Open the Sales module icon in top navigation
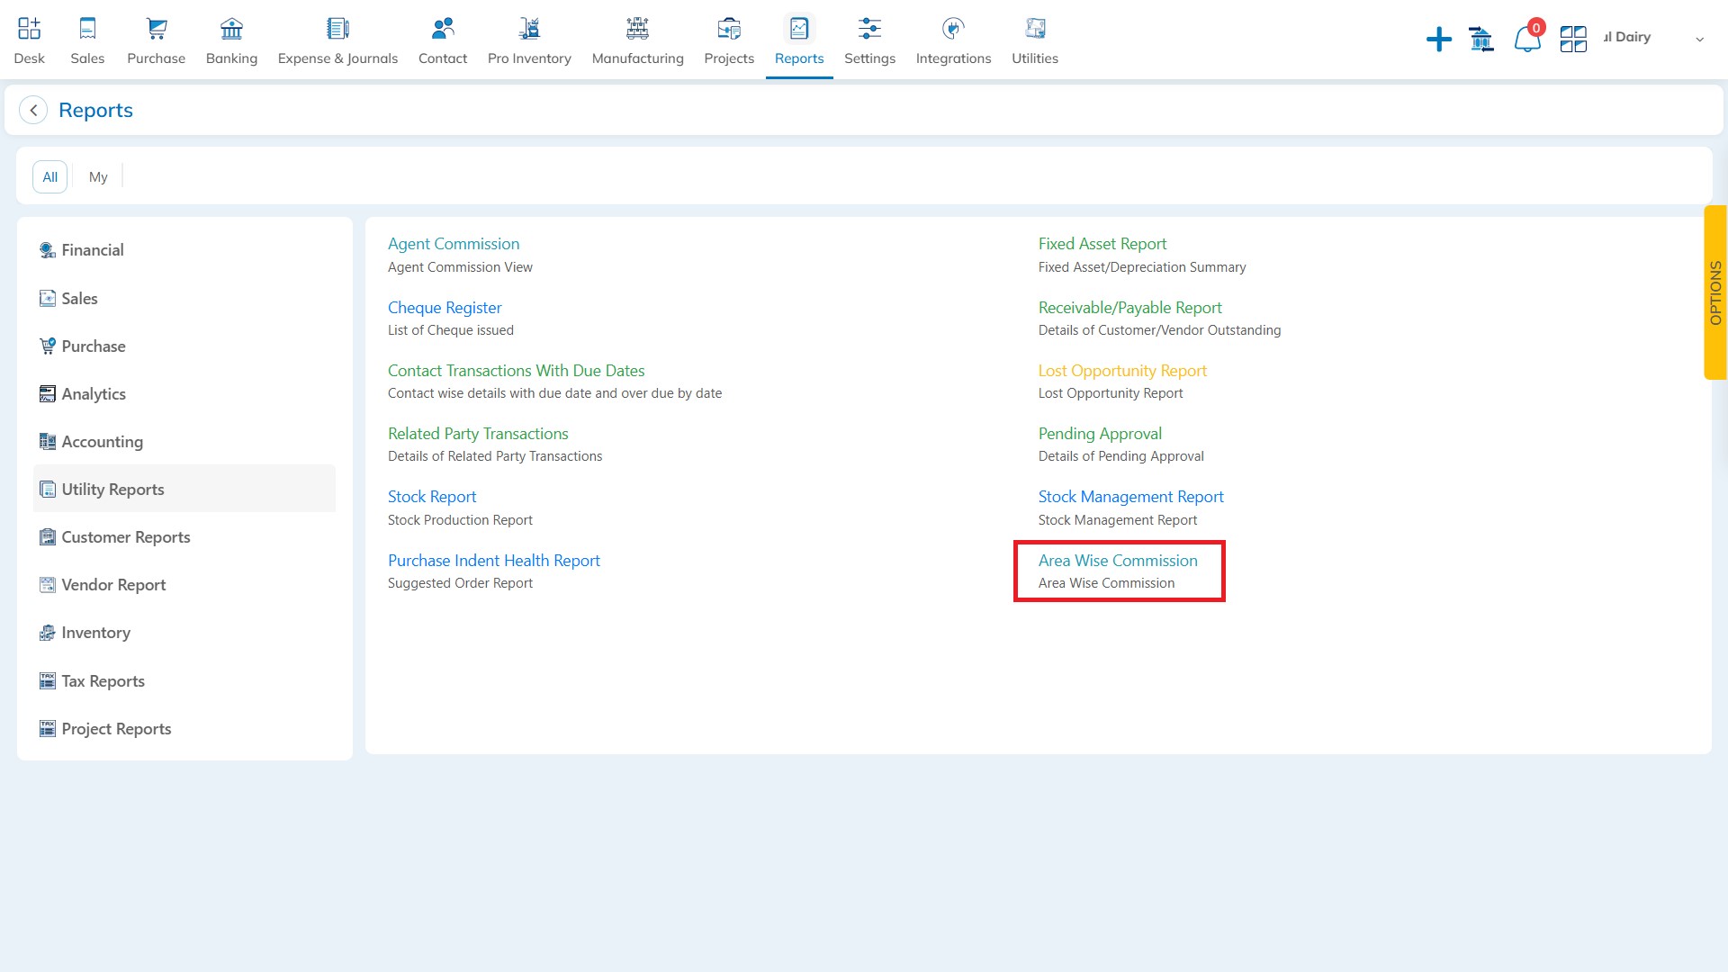Viewport: 1728px width, 972px height. tap(87, 29)
